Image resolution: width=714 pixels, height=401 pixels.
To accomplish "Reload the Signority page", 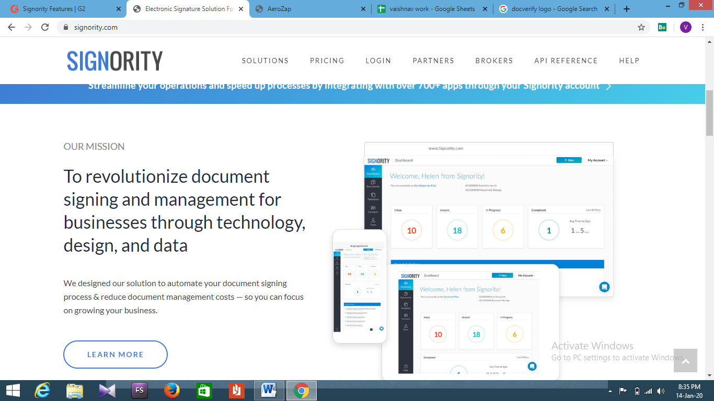I will coord(45,27).
